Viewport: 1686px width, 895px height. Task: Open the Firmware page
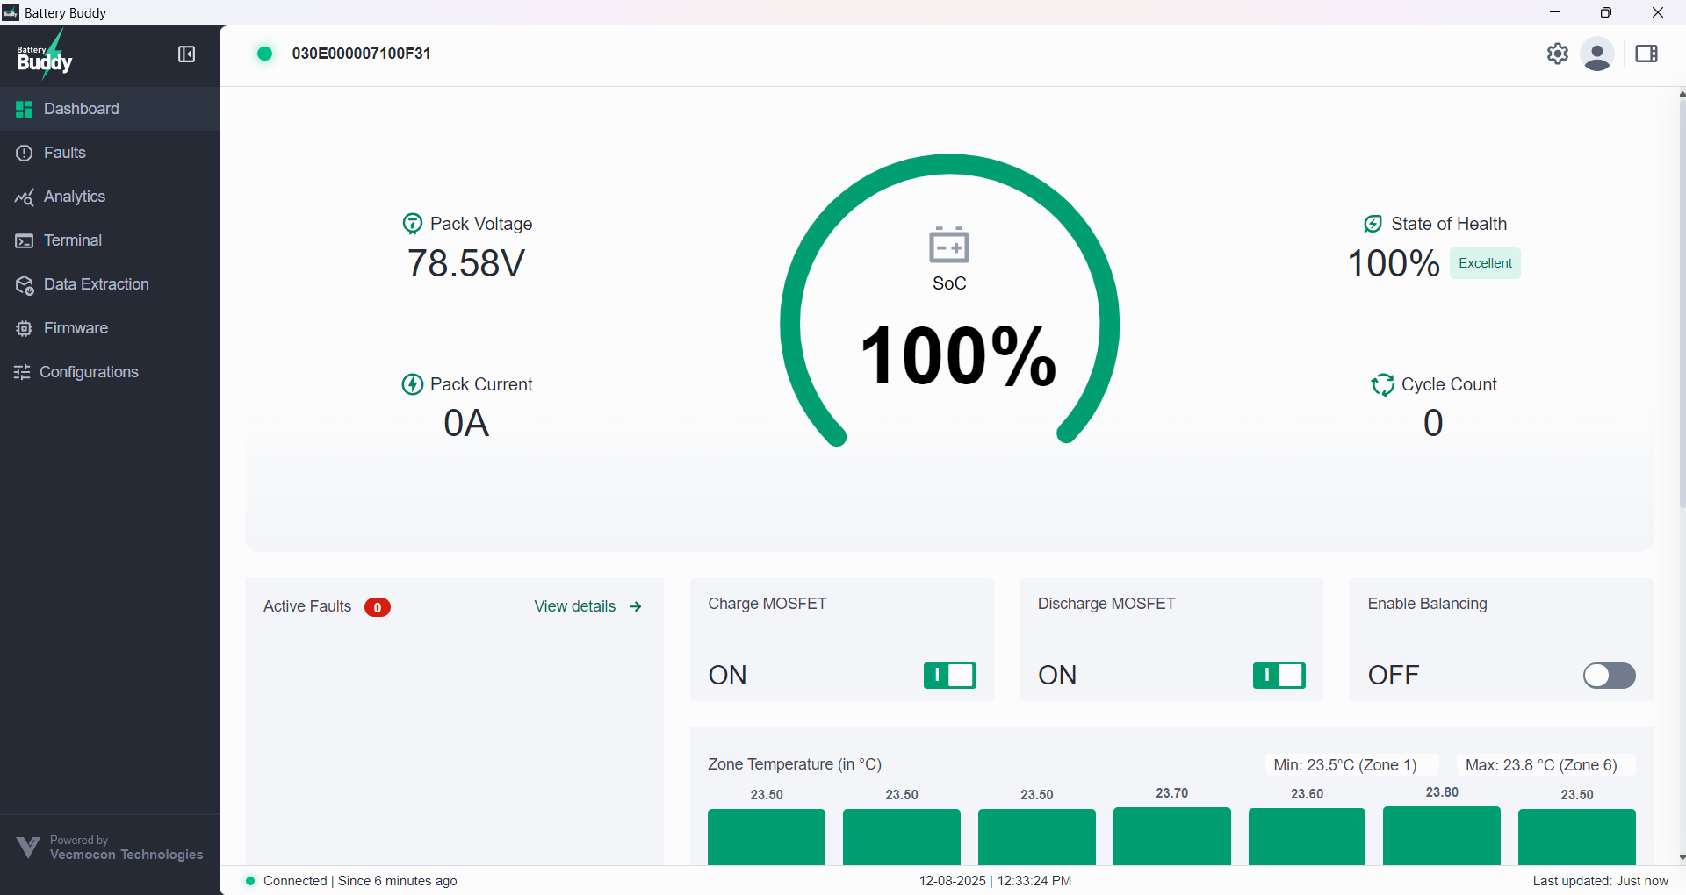[76, 328]
